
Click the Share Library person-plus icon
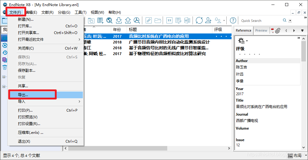[x=208, y=20]
